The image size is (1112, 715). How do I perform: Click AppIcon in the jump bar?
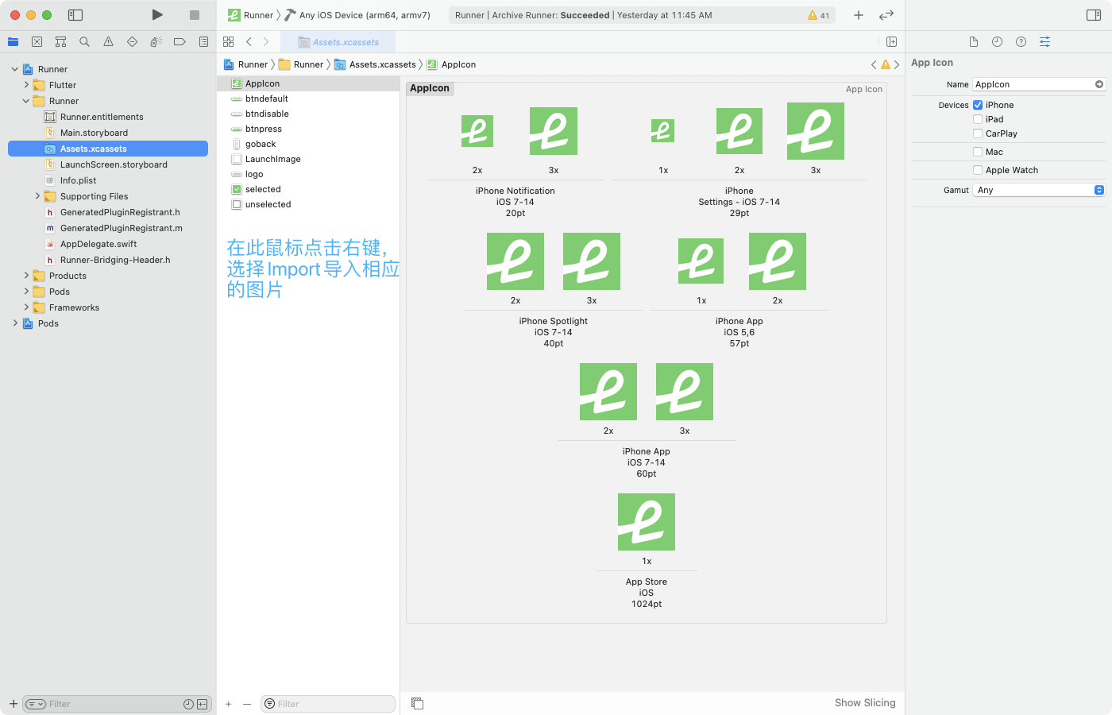pyautogui.click(x=452, y=65)
